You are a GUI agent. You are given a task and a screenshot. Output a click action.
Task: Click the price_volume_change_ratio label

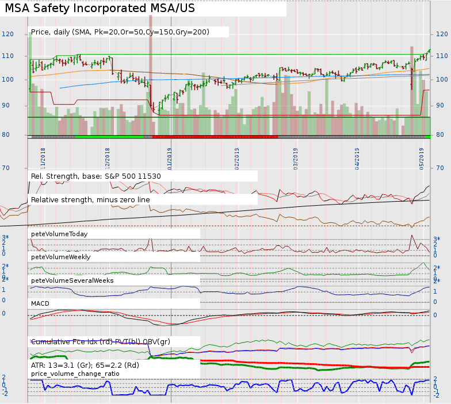(x=75, y=374)
